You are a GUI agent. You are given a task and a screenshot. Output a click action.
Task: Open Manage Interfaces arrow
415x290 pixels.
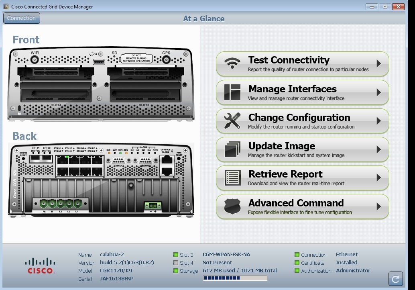(x=379, y=92)
